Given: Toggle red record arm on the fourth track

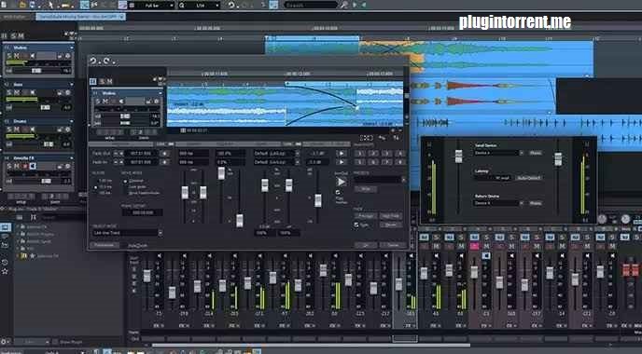Looking at the screenshot, I should (x=25, y=166).
